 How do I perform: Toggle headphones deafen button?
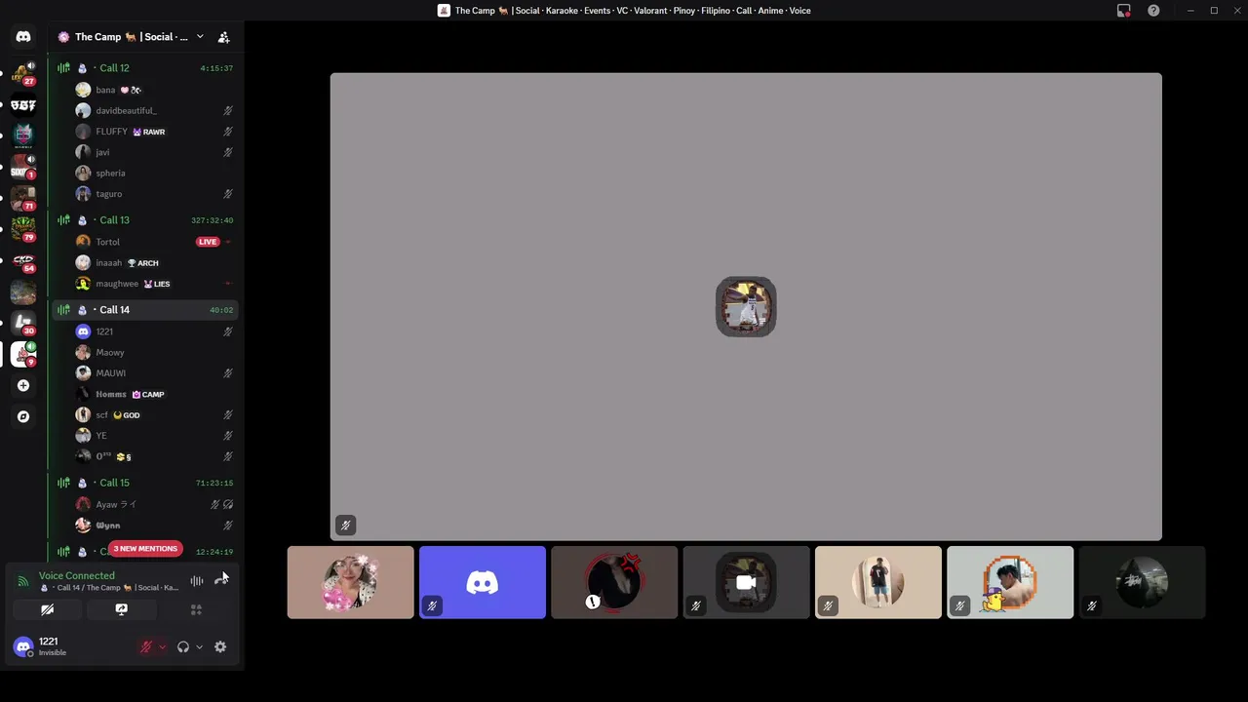pyautogui.click(x=182, y=647)
